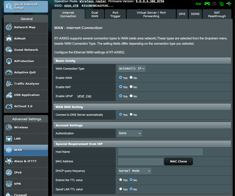Choose Yes for Spoof LAN TTL value

tap(121, 189)
